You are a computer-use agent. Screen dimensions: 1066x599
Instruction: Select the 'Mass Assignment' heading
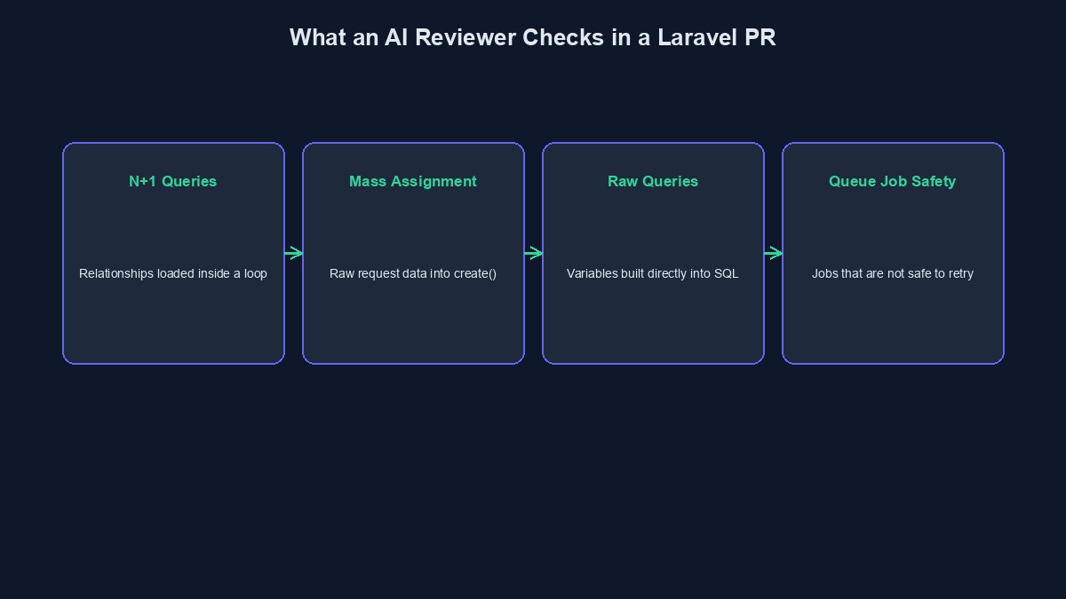click(x=413, y=181)
